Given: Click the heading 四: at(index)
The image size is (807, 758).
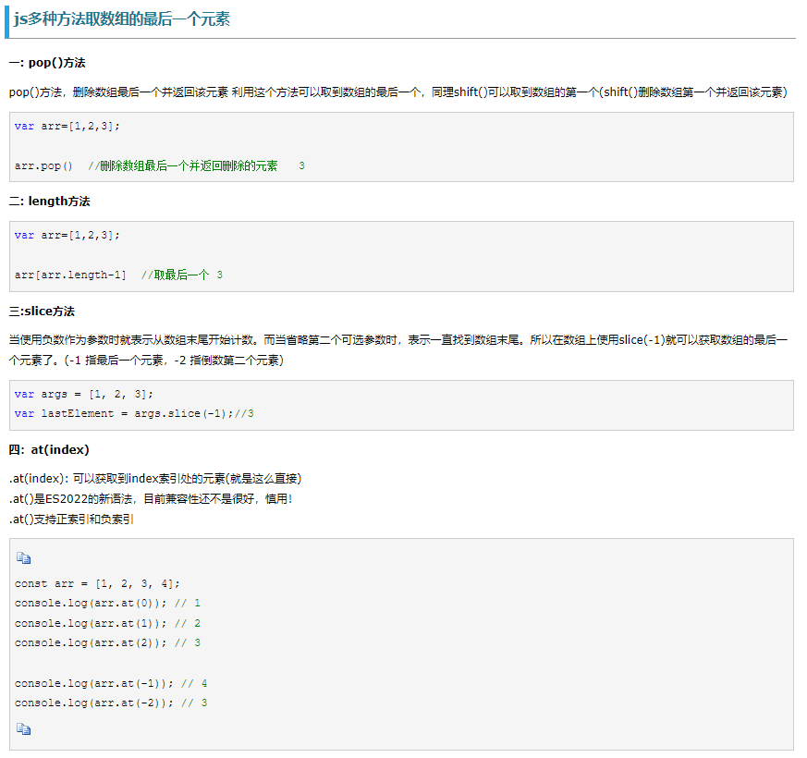Looking at the screenshot, I should pyautogui.click(x=49, y=450).
